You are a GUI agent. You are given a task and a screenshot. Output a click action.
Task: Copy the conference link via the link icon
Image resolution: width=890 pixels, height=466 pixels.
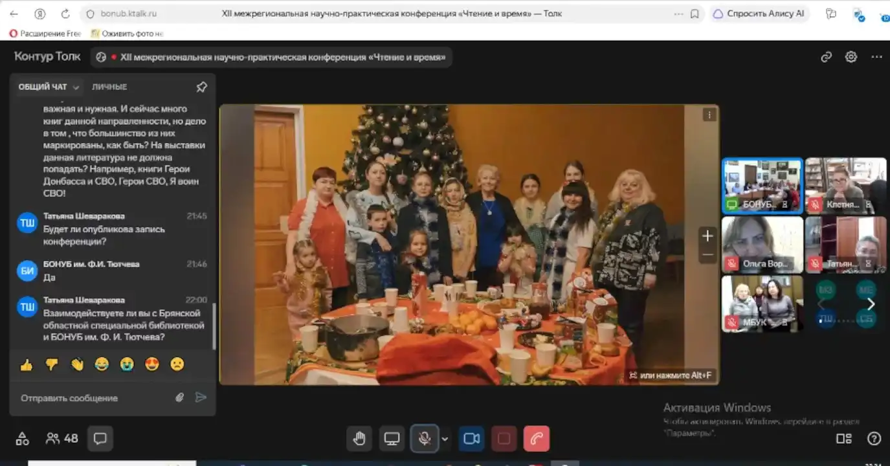coord(826,57)
